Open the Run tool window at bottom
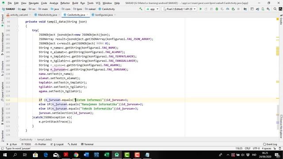This screenshot has width=283, height=159. [x=12, y=144]
